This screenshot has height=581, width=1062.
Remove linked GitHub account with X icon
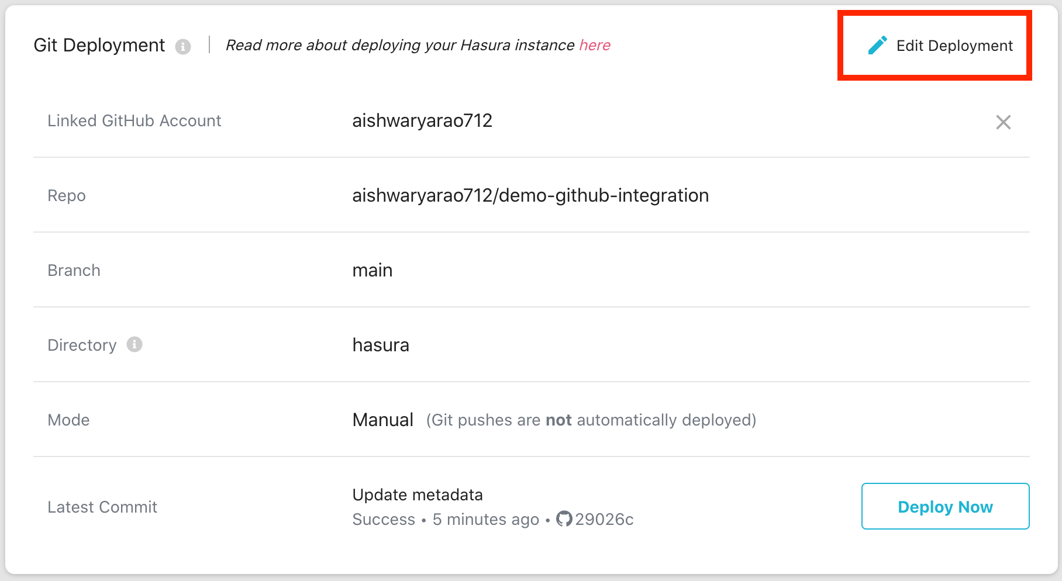click(x=1003, y=122)
